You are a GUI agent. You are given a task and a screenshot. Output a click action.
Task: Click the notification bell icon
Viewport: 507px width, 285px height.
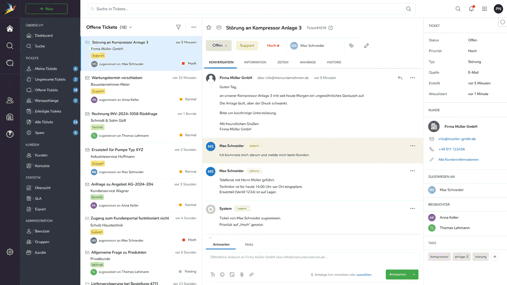[x=471, y=9]
